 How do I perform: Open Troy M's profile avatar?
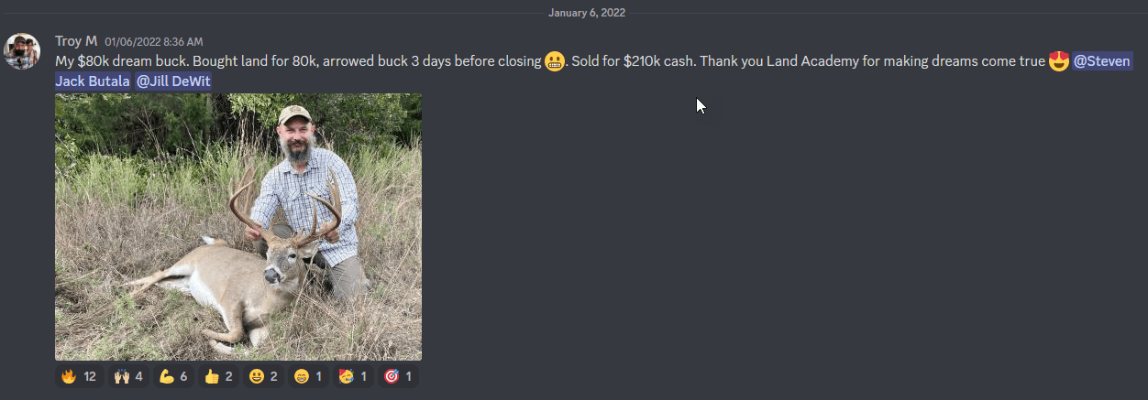[22, 51]
